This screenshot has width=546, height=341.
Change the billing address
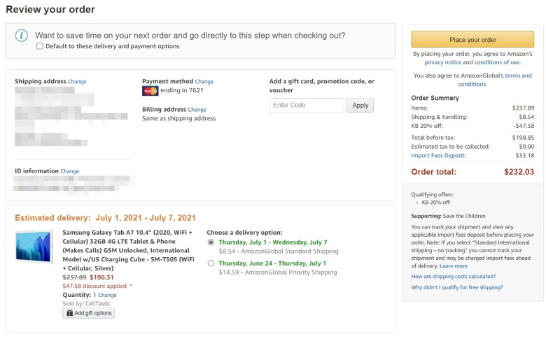click(x=197, y=110)
